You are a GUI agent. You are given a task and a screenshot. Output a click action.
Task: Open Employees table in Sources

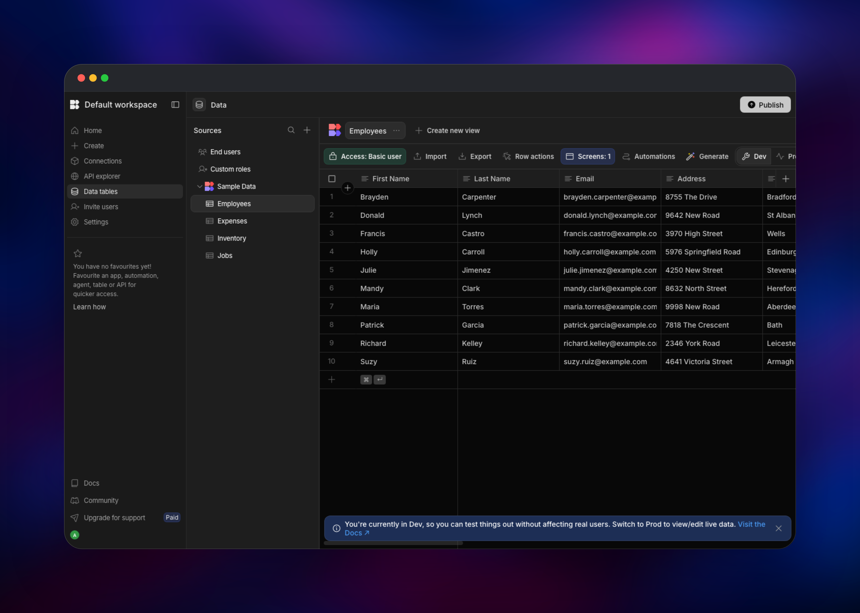tap(252, 204)
